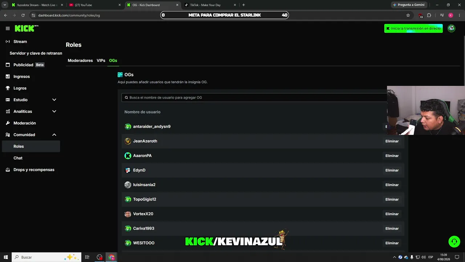Select the OGs roles tab
Image resolution: width=465 pixels, height=262 pixels.
coord(113,60)
